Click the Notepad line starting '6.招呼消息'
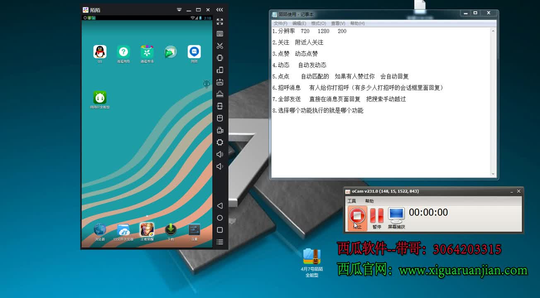This screenshot has height=298, width=540. click(x=358, y=88)
